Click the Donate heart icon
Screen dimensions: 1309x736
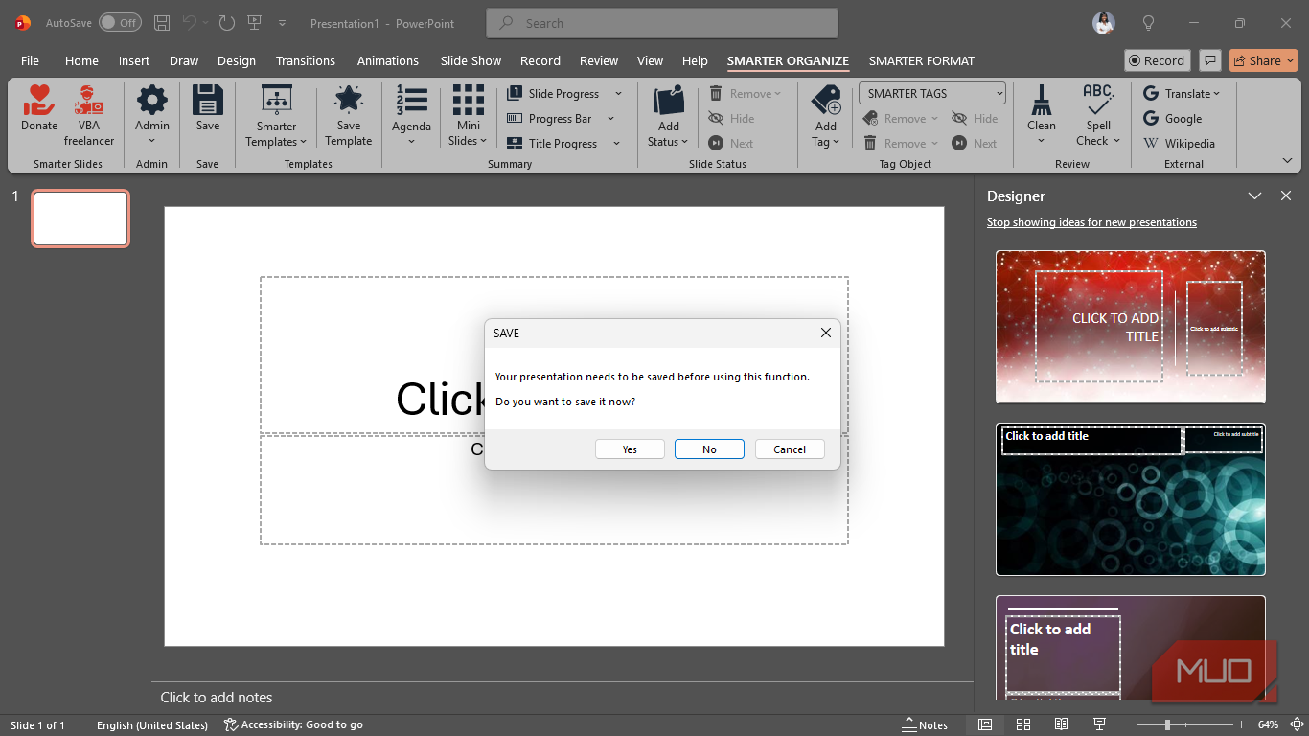point(39,100)
